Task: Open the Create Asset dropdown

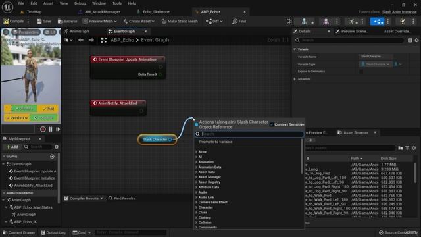Action: (139, 21)
